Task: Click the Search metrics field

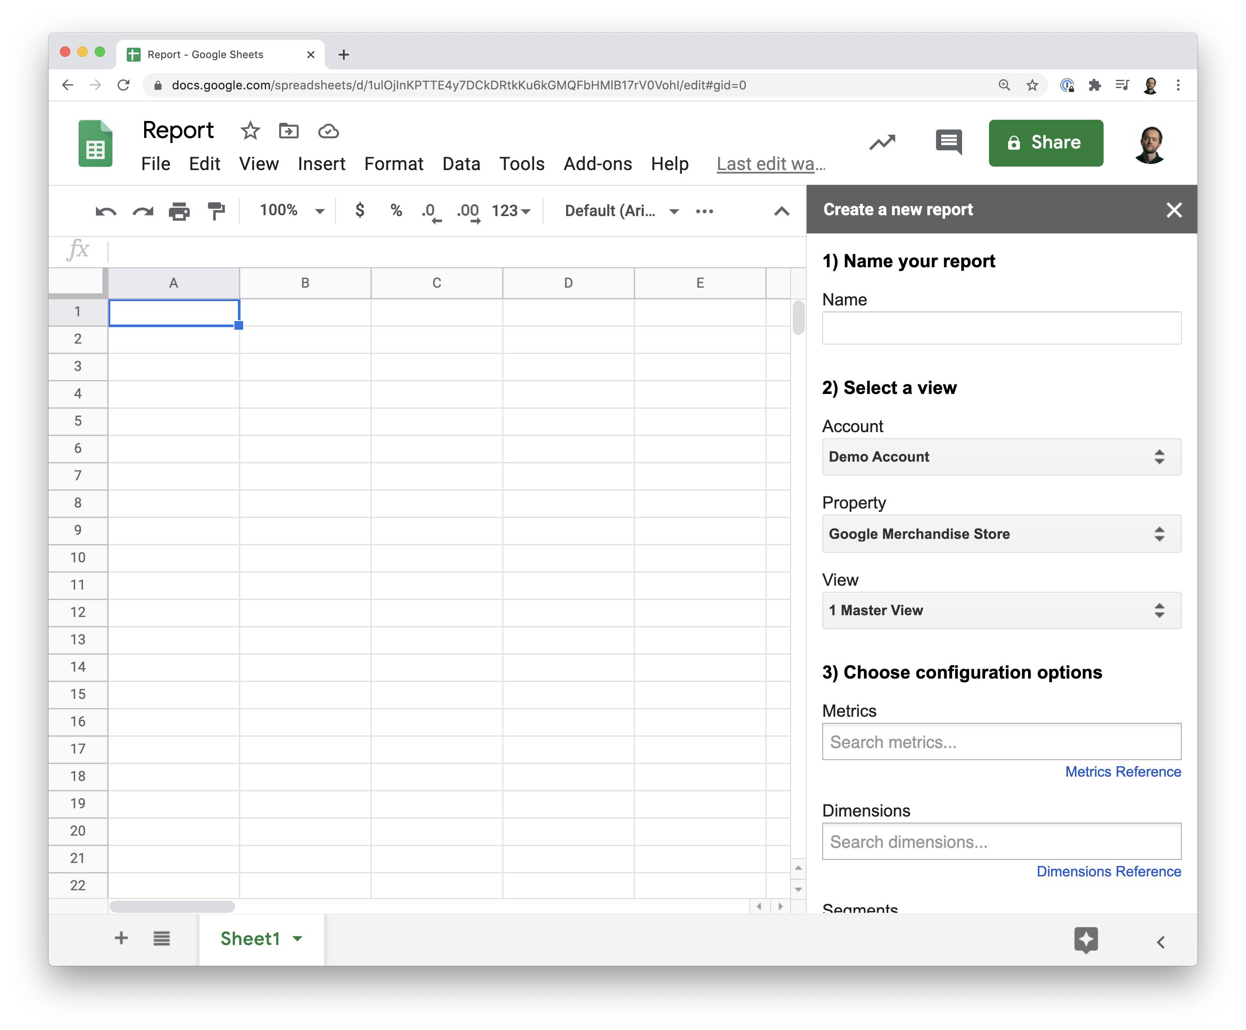Action: 1001,741
